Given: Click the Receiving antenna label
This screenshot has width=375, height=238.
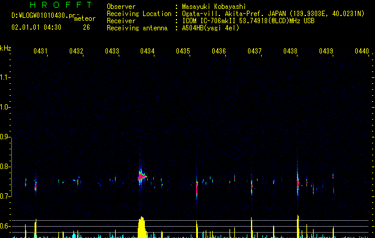Looking at the screenshot, I should [137, 28].
